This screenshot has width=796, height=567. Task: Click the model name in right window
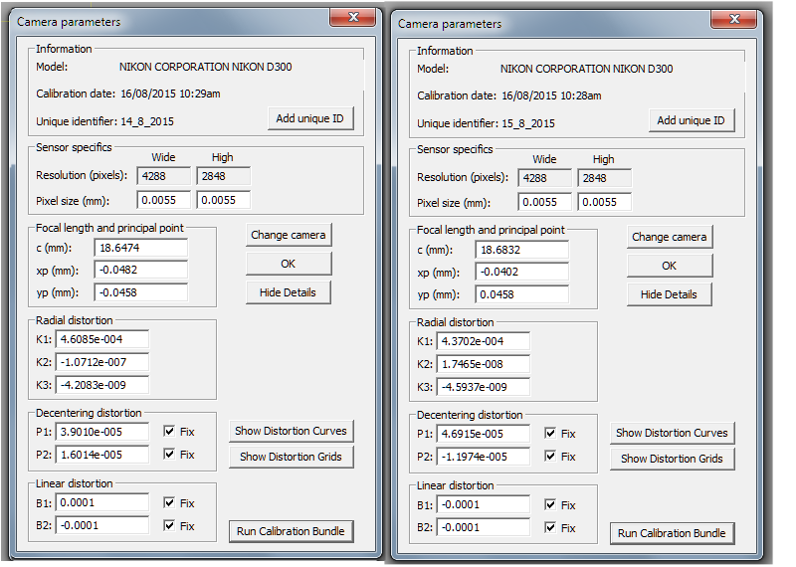(x=587, y=69)
